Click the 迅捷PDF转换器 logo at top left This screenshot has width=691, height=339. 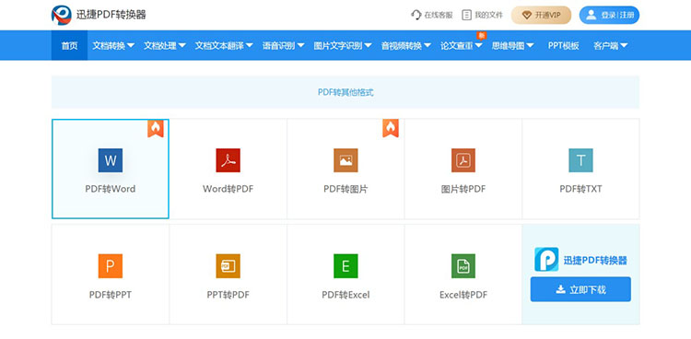tap(99, 15)
